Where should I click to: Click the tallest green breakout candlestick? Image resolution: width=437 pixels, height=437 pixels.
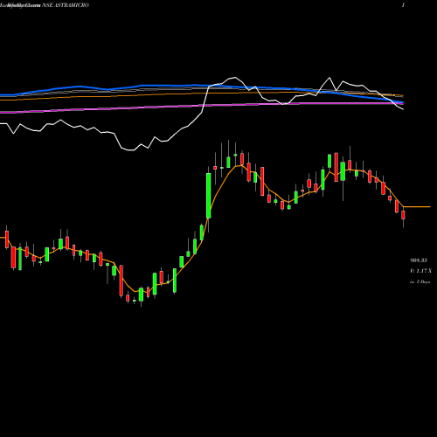[x=209, y=196]
